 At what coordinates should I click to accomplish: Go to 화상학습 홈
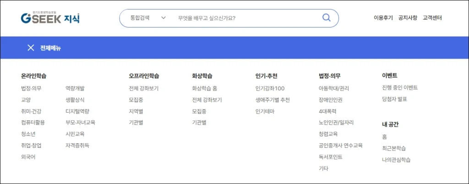point(204,88)
